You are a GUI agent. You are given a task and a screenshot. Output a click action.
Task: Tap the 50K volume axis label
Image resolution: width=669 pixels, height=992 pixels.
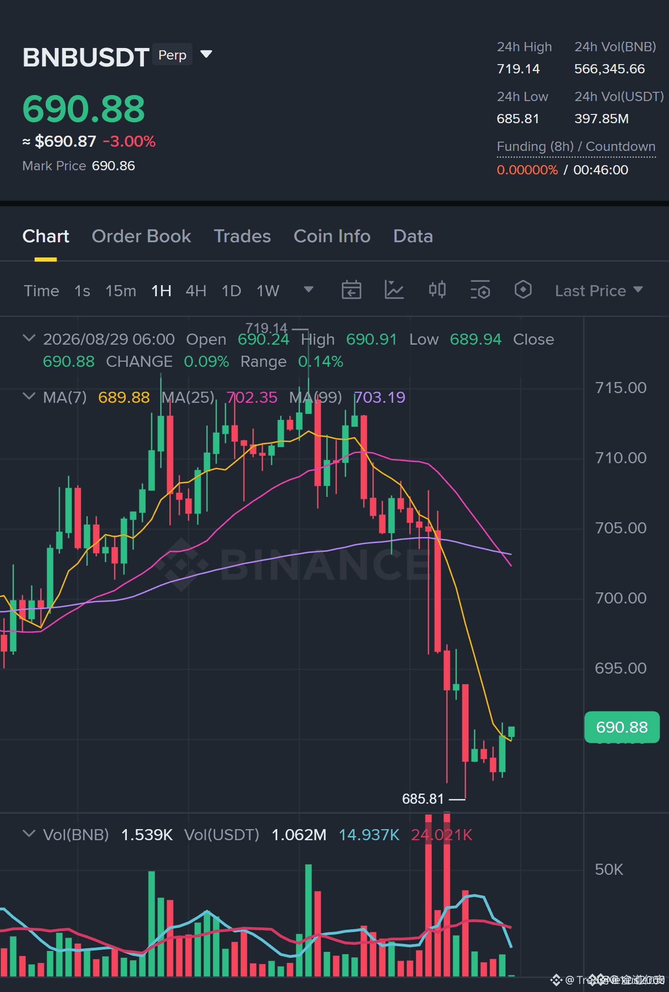click(x=609, y=869)
